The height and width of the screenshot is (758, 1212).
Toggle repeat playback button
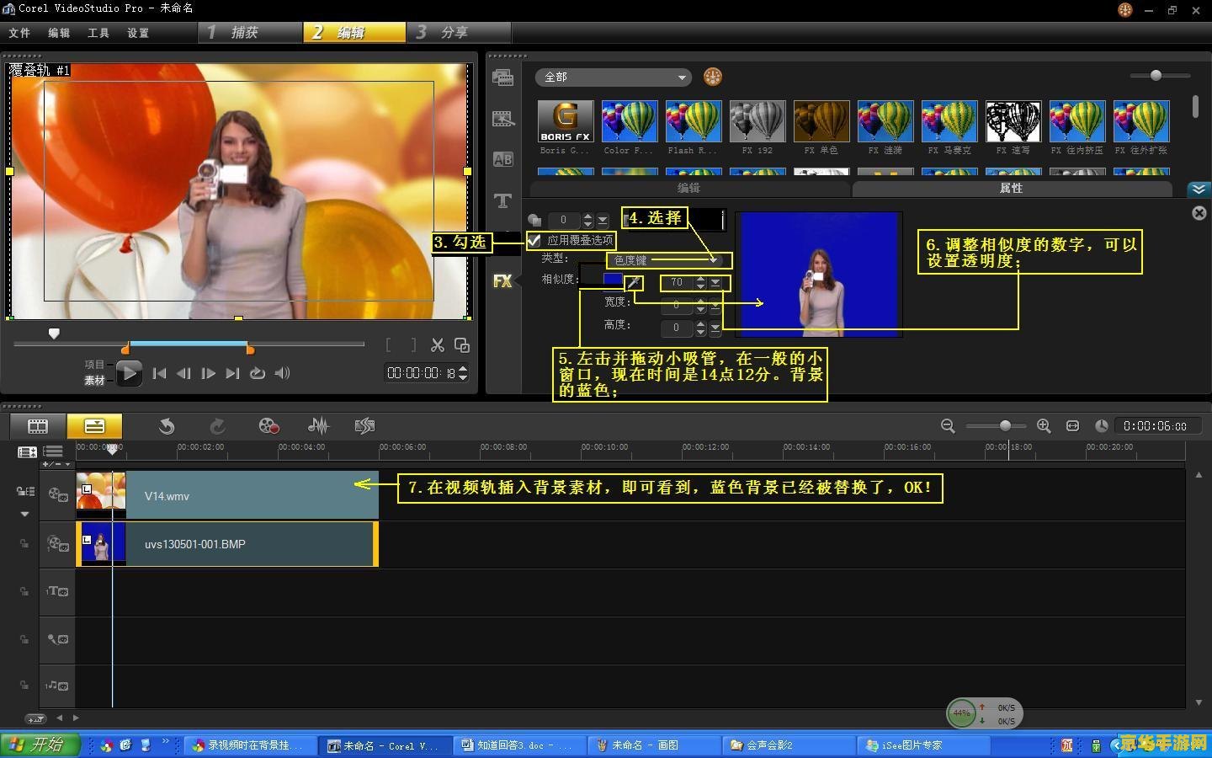point(258,373)
